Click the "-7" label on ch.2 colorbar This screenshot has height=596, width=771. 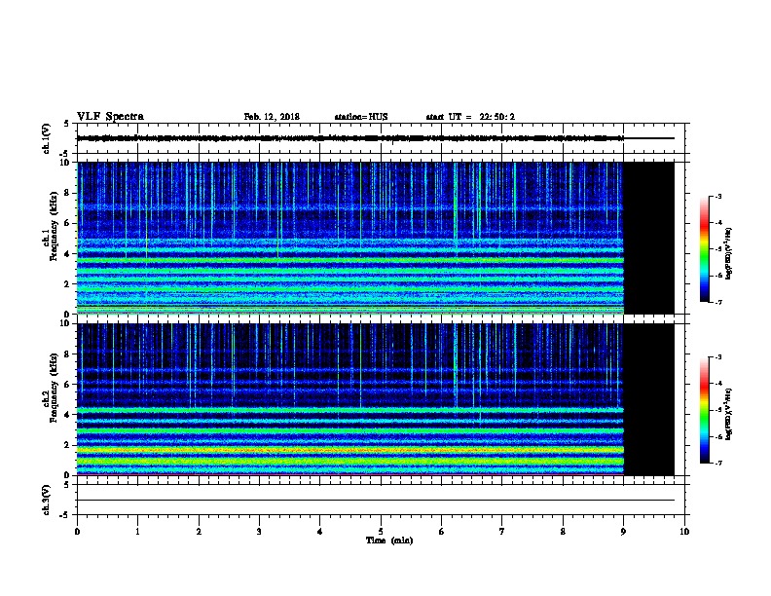click(717, 463)
